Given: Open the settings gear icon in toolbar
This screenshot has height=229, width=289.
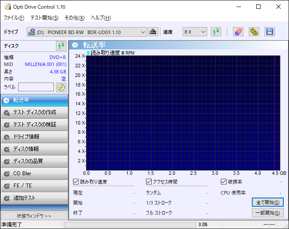Looking at the screenshot, I should coord(254,32).
